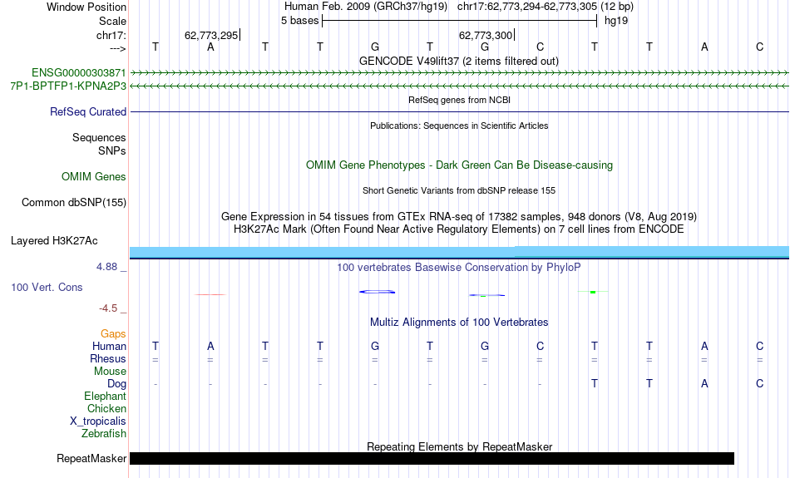Select the Human species label
This screenshot has height=478, width=790.
[109, 346]
